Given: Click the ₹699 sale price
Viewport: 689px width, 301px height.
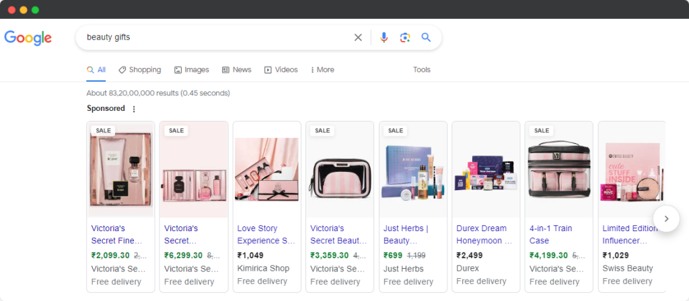Looking at the screenshot, I should (393, 255).
